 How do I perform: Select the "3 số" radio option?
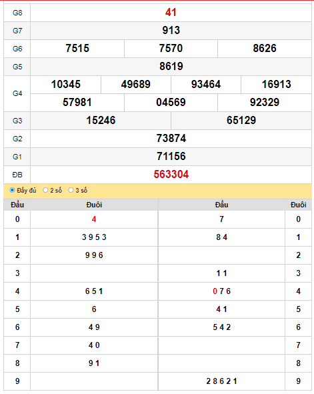[x=71, y=190]
